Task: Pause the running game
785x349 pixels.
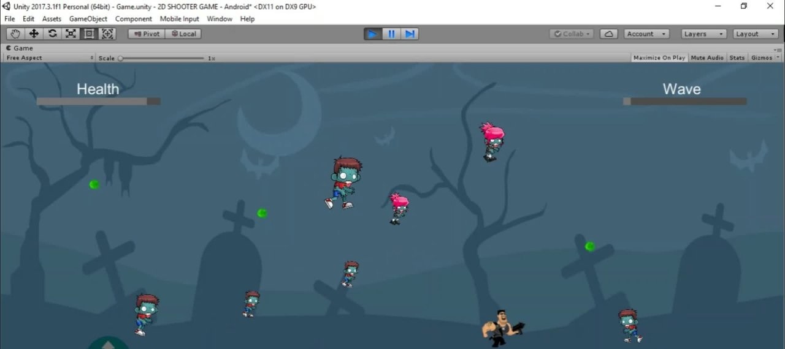Action: [x=391, y=34]
